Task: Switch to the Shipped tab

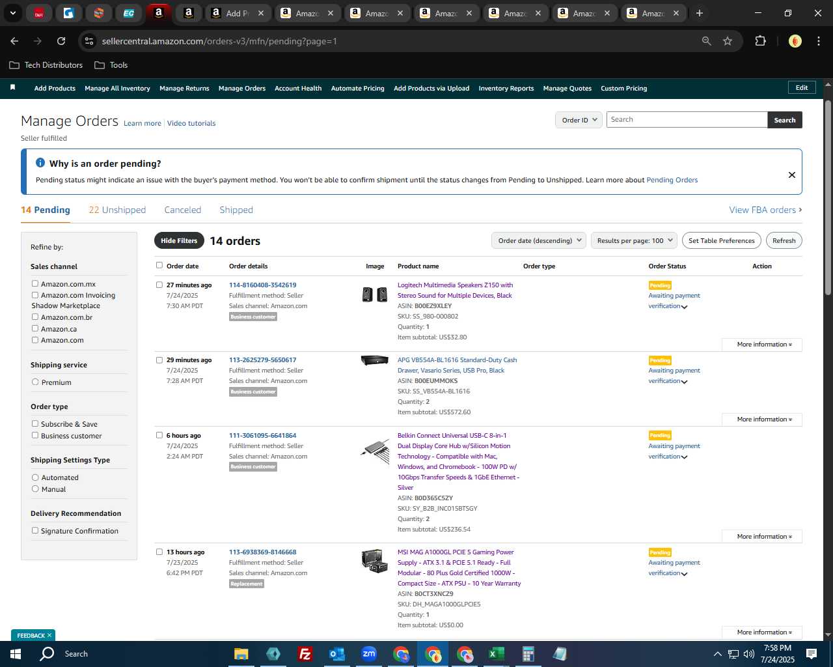Action: click(236, 210)
